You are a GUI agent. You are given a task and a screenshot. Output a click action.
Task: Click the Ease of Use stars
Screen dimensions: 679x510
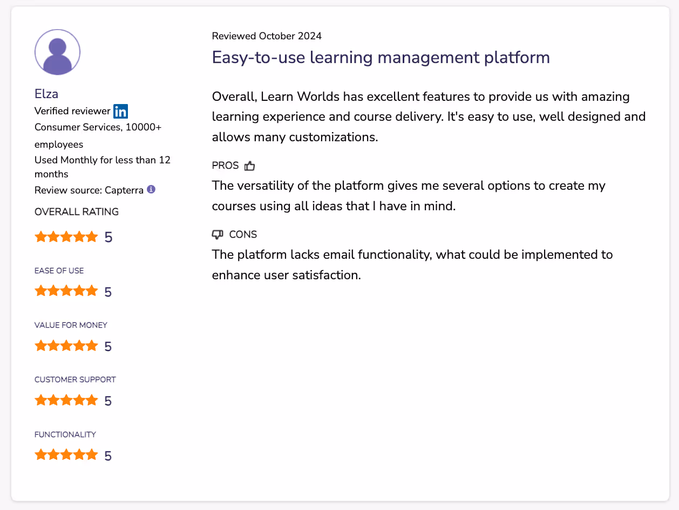pos(66,291)
